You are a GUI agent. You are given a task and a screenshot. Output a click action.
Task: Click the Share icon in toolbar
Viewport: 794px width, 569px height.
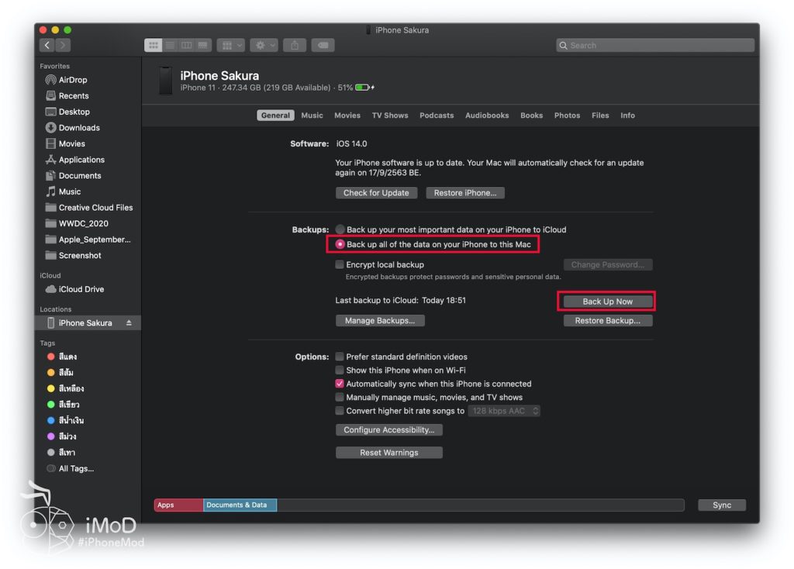pos(295,46)
